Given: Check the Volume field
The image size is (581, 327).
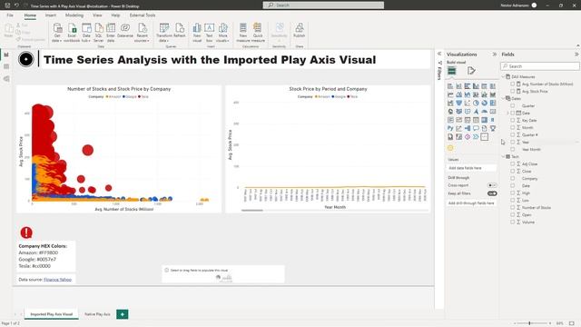Looking at the screenshot, I should 513,222.
